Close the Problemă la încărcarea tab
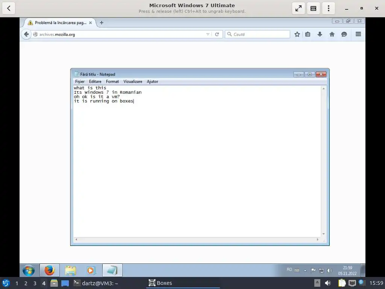Screen dimensions: 385x289 pyautogui.click(x=90, y=23)
